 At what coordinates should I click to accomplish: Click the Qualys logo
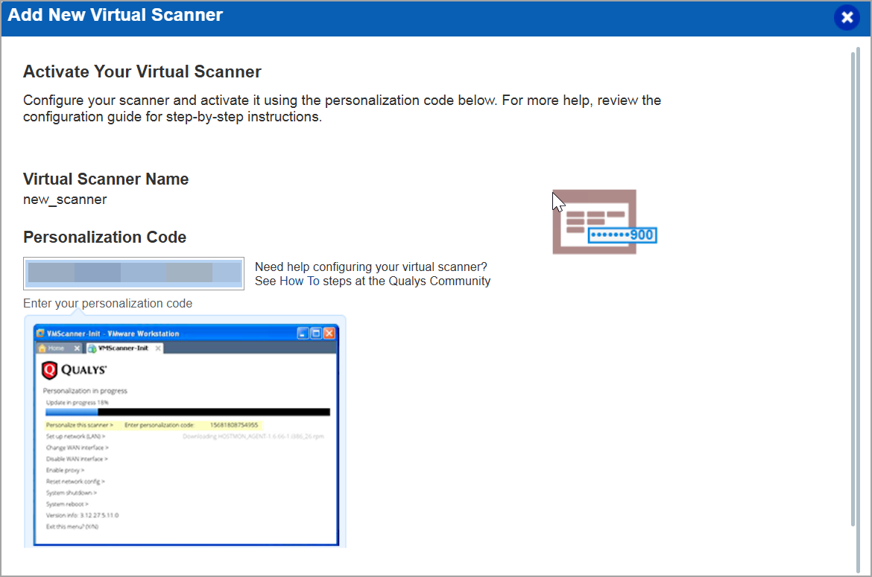click(x=76, y=369)
